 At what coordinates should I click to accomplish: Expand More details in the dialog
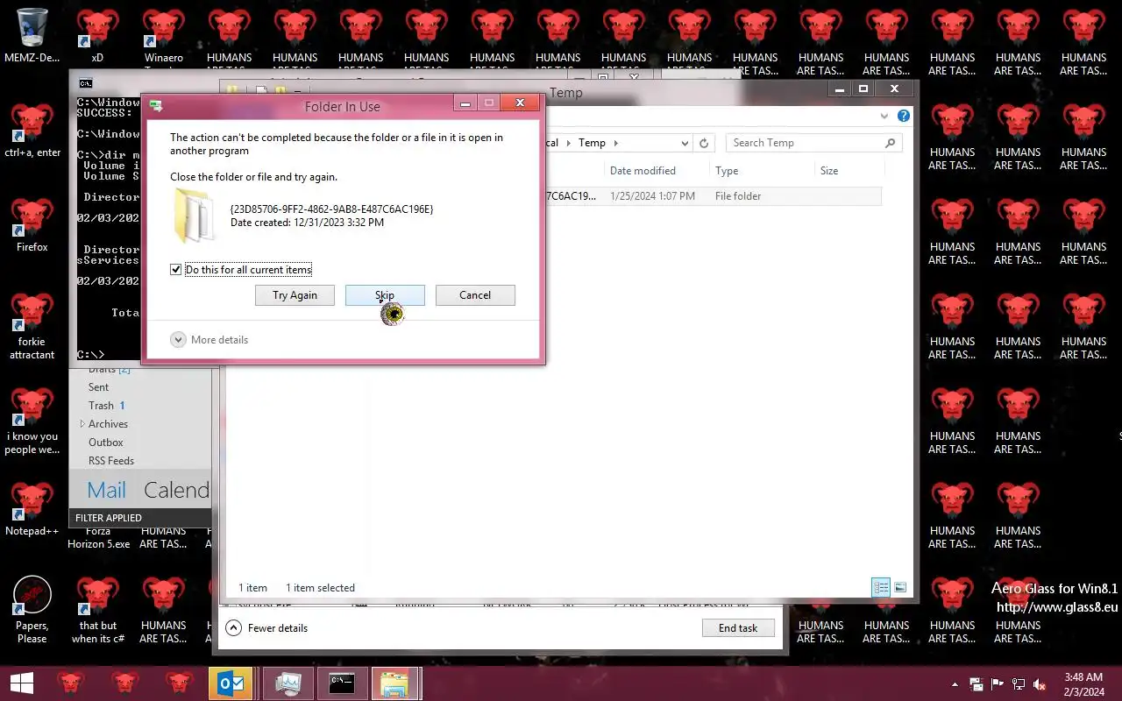(x=209, y=340)
